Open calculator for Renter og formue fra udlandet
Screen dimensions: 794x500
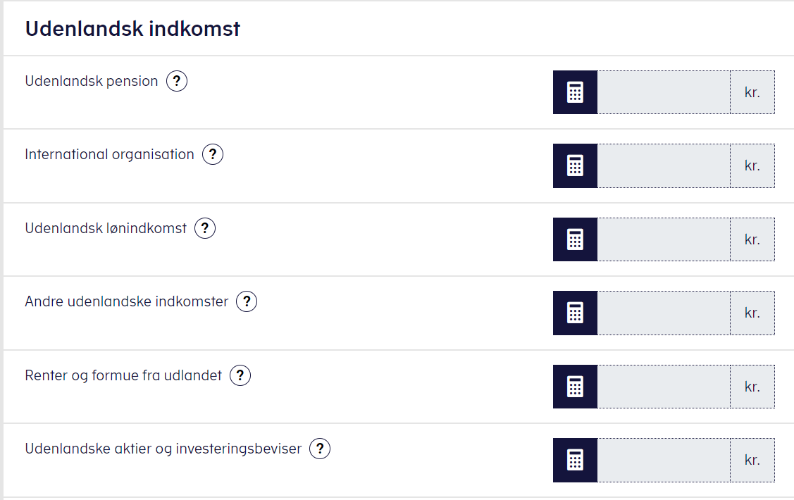[575, 387]
